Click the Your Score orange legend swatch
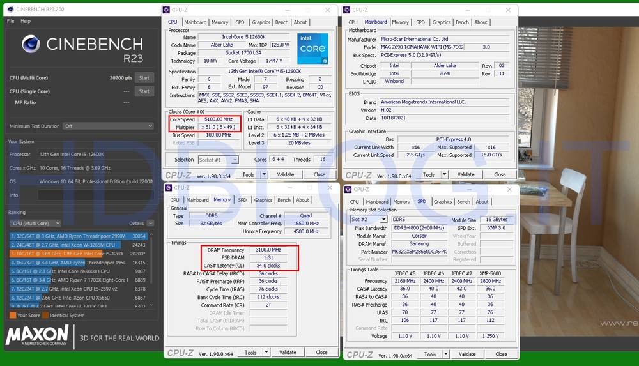The width and height of the screenshot is (639, 366). (13, 315)
